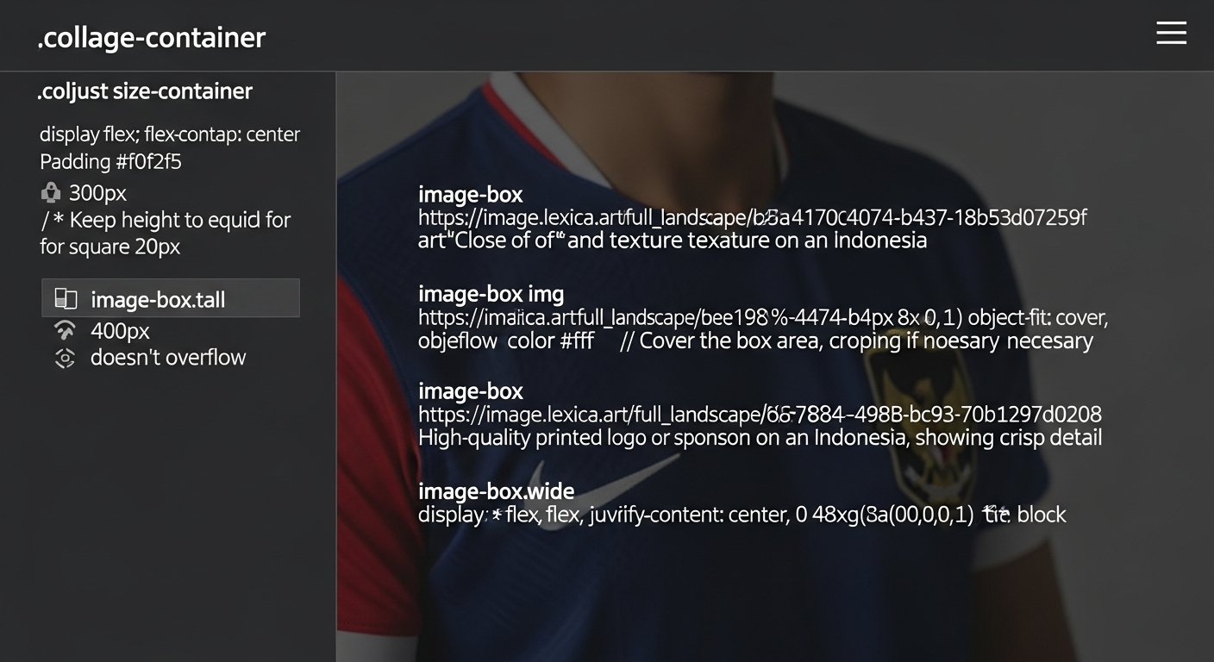The image size is (1214, 662).
Task: Select the .coljust size-container heading
Action: coord(145,91)
